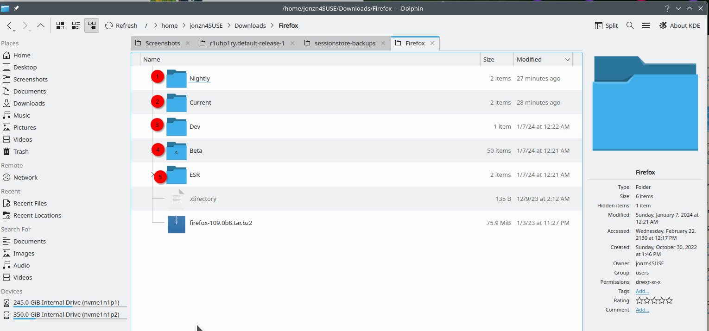Screen dimensions: 709x331
Task: Go forward with the forward arrow
Action: pos(25,25)
